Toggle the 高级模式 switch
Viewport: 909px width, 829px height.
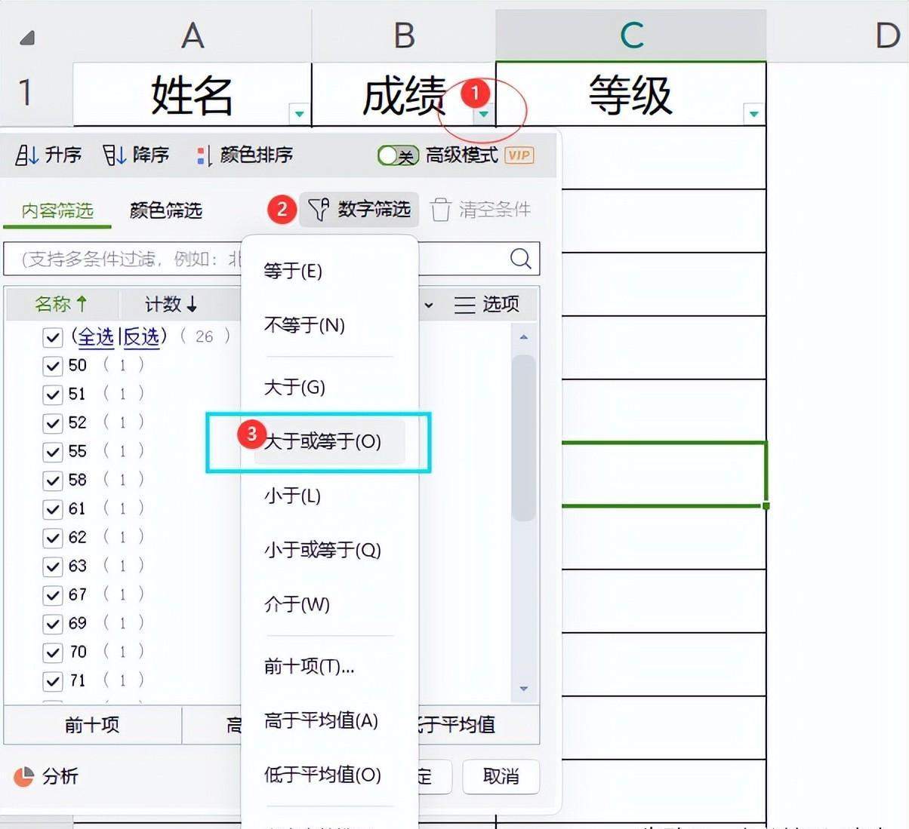click(398, 155)
